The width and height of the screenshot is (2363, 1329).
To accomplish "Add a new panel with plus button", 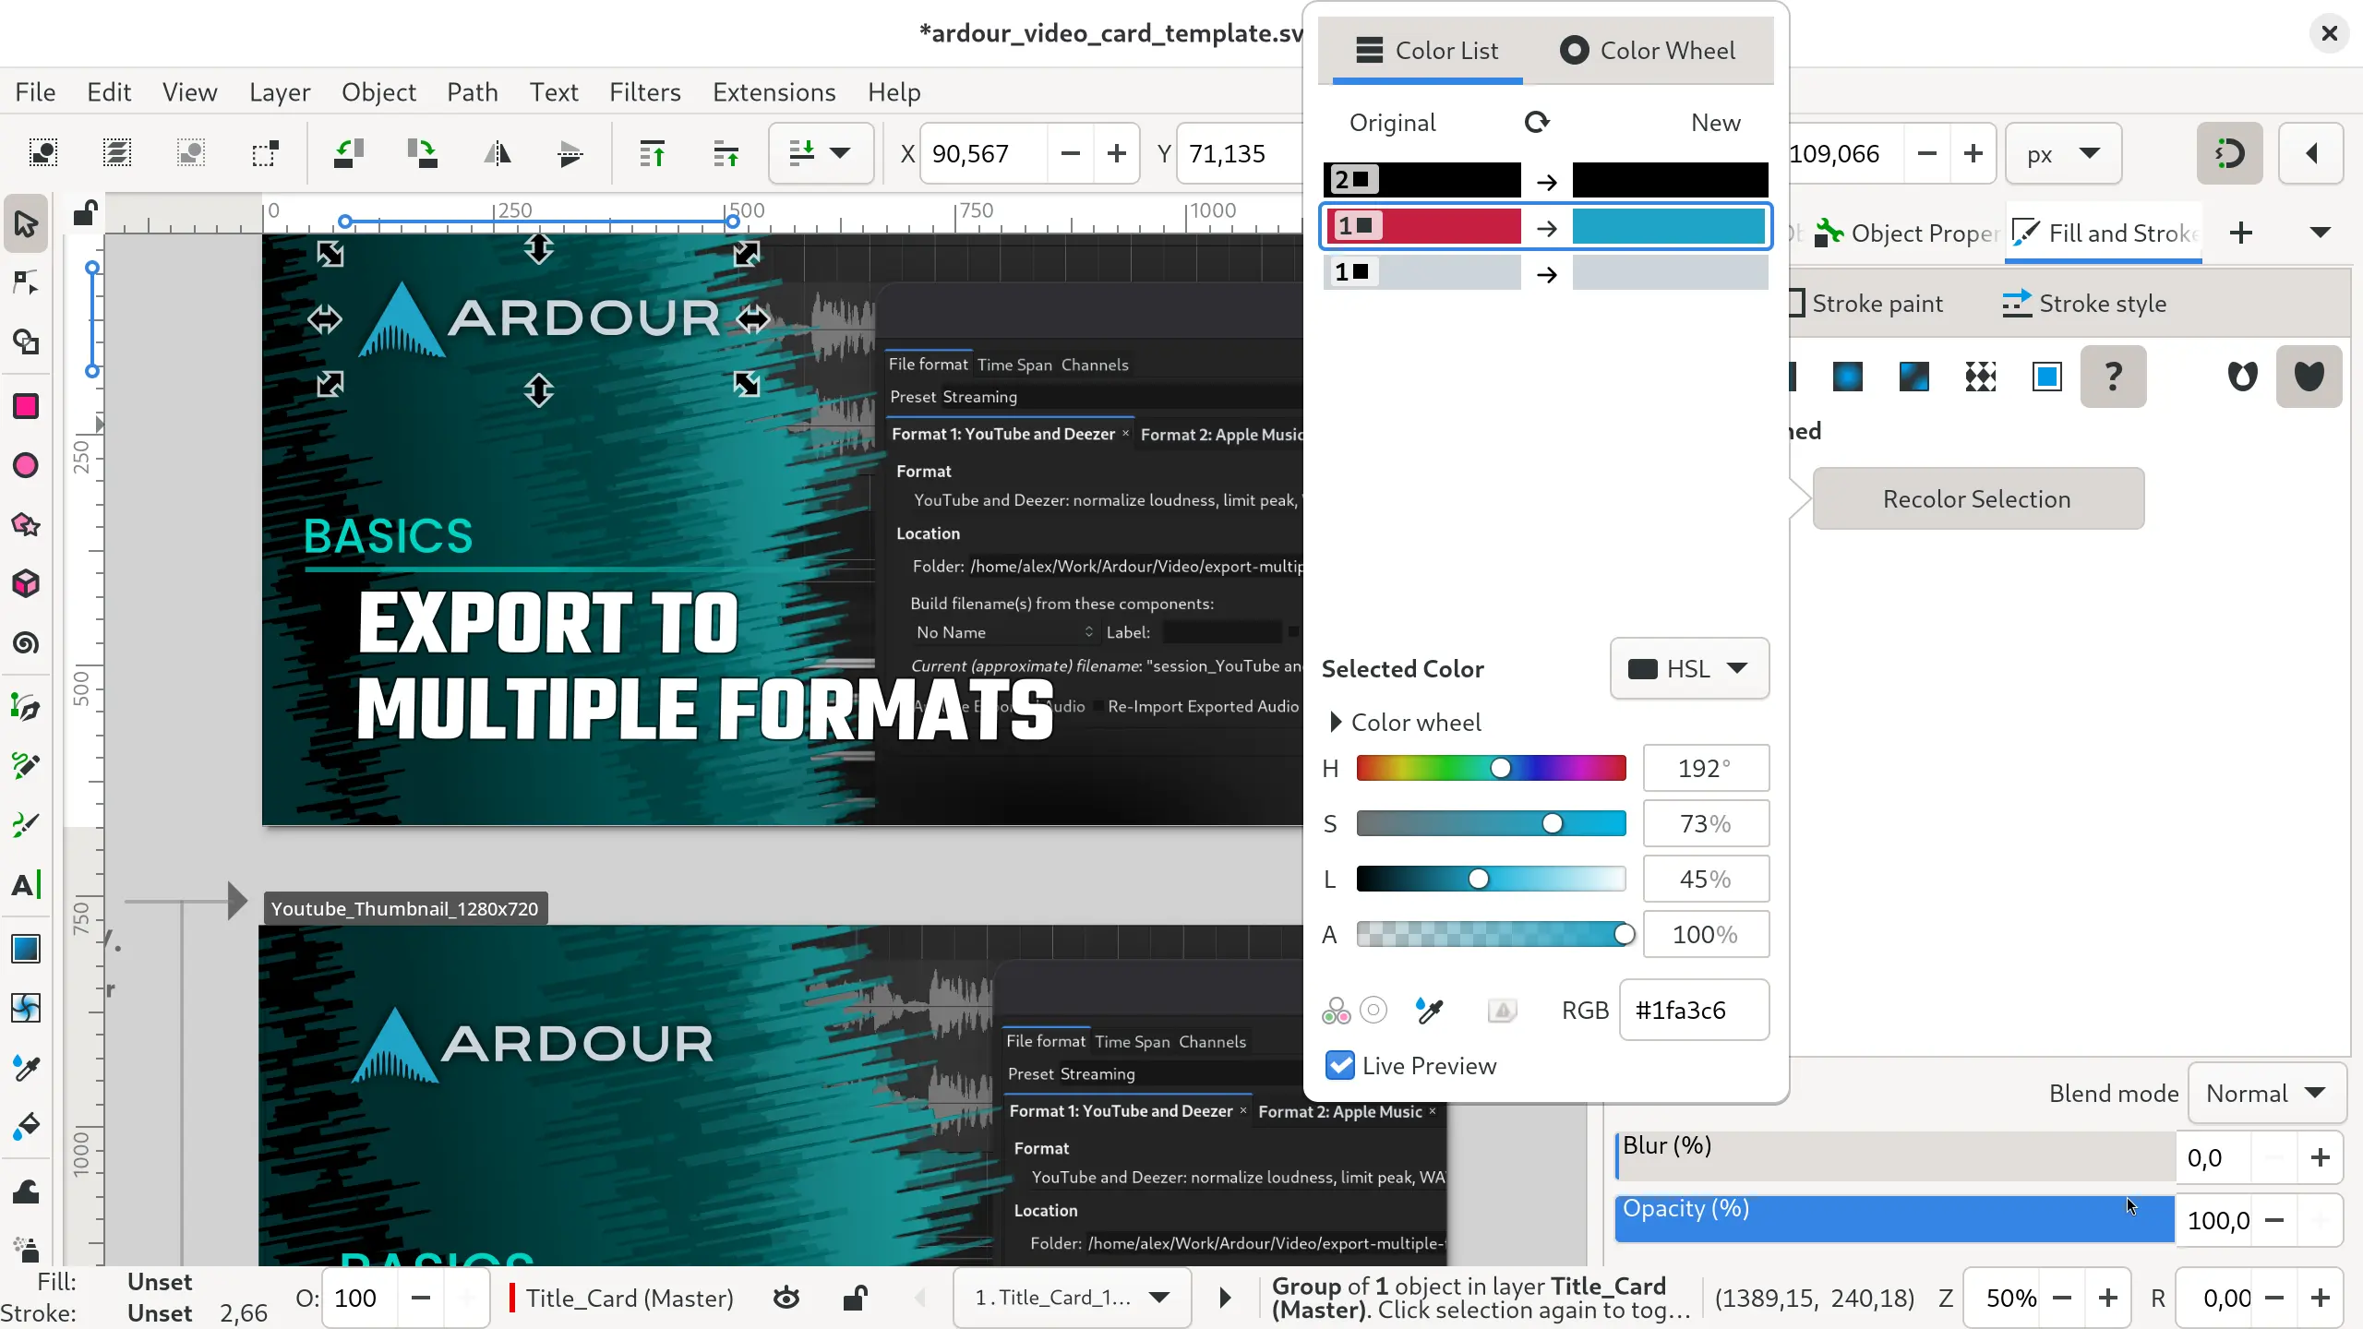I will [2241, 233].
